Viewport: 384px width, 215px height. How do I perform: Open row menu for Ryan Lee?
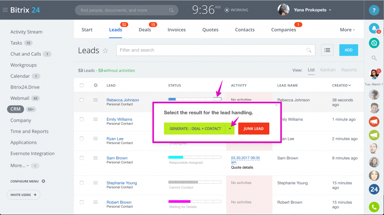tap(96, 138)
